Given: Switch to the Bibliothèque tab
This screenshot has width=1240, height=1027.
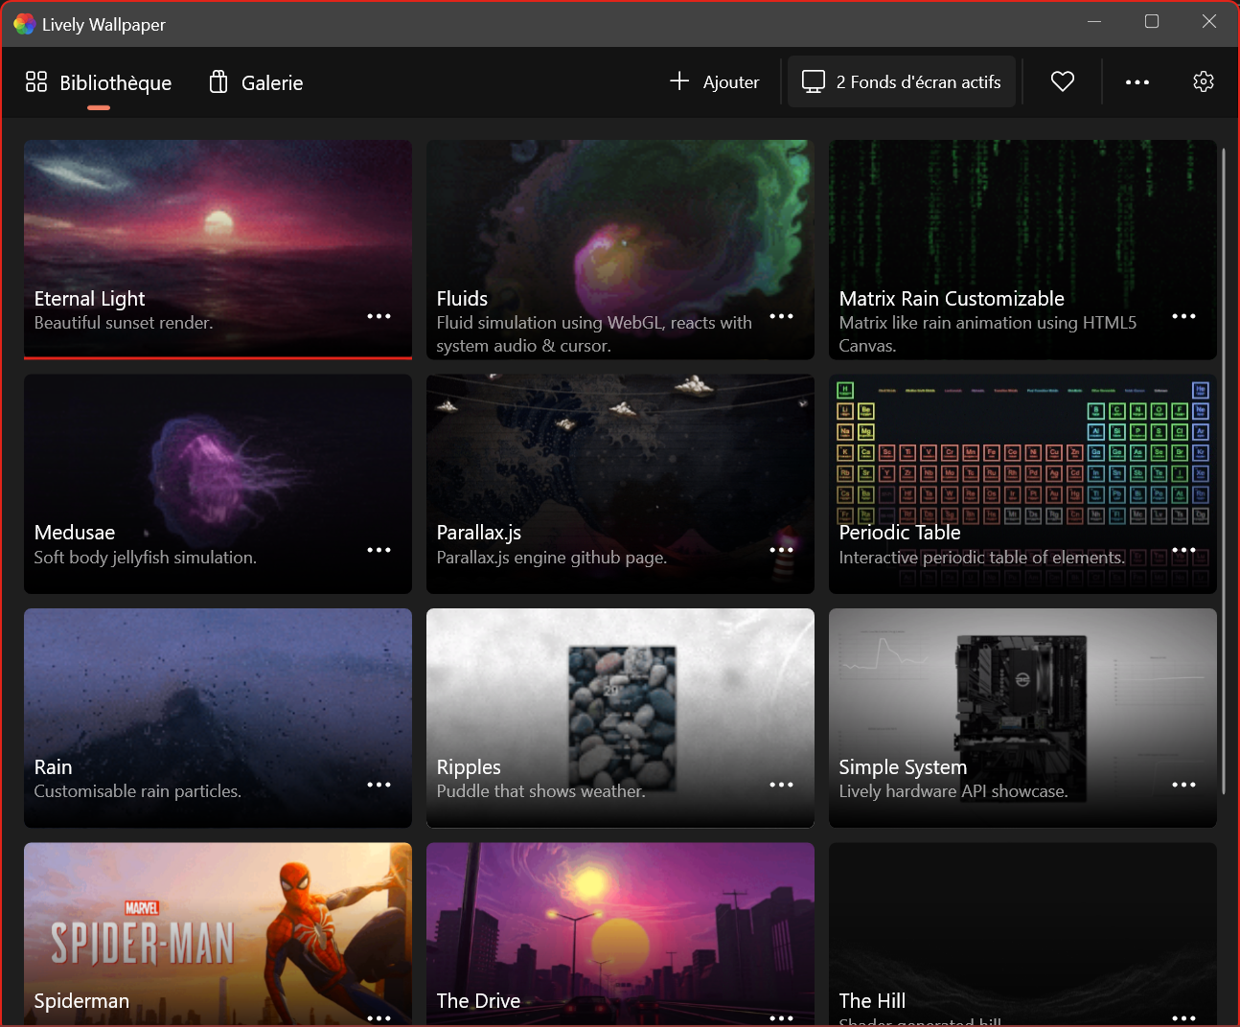Looking at the screenshot, I should point(115,82).
